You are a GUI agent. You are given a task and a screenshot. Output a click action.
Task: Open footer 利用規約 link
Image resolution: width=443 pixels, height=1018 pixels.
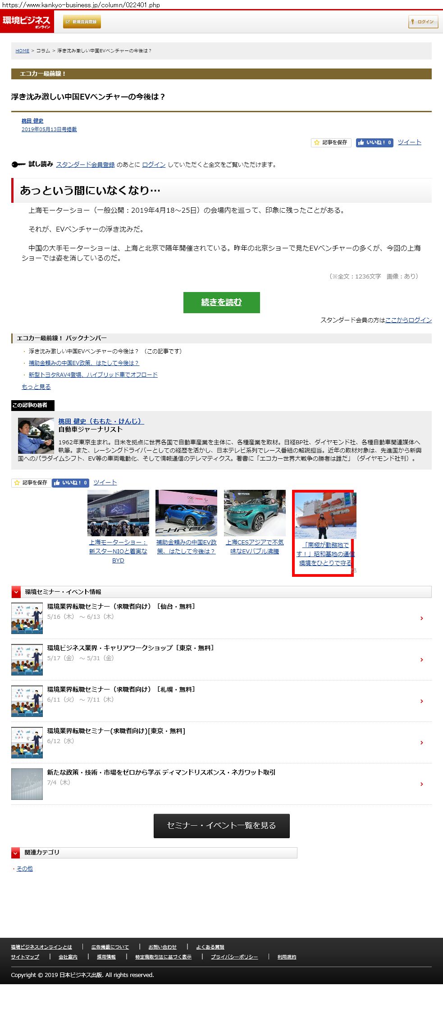(287, 957)
